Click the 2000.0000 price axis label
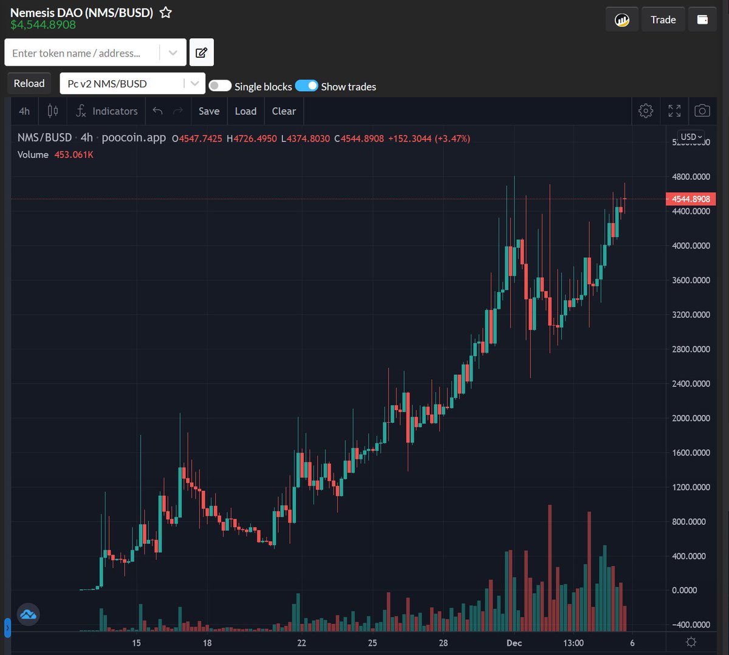729x655 pixels. [x=691, y=418]
